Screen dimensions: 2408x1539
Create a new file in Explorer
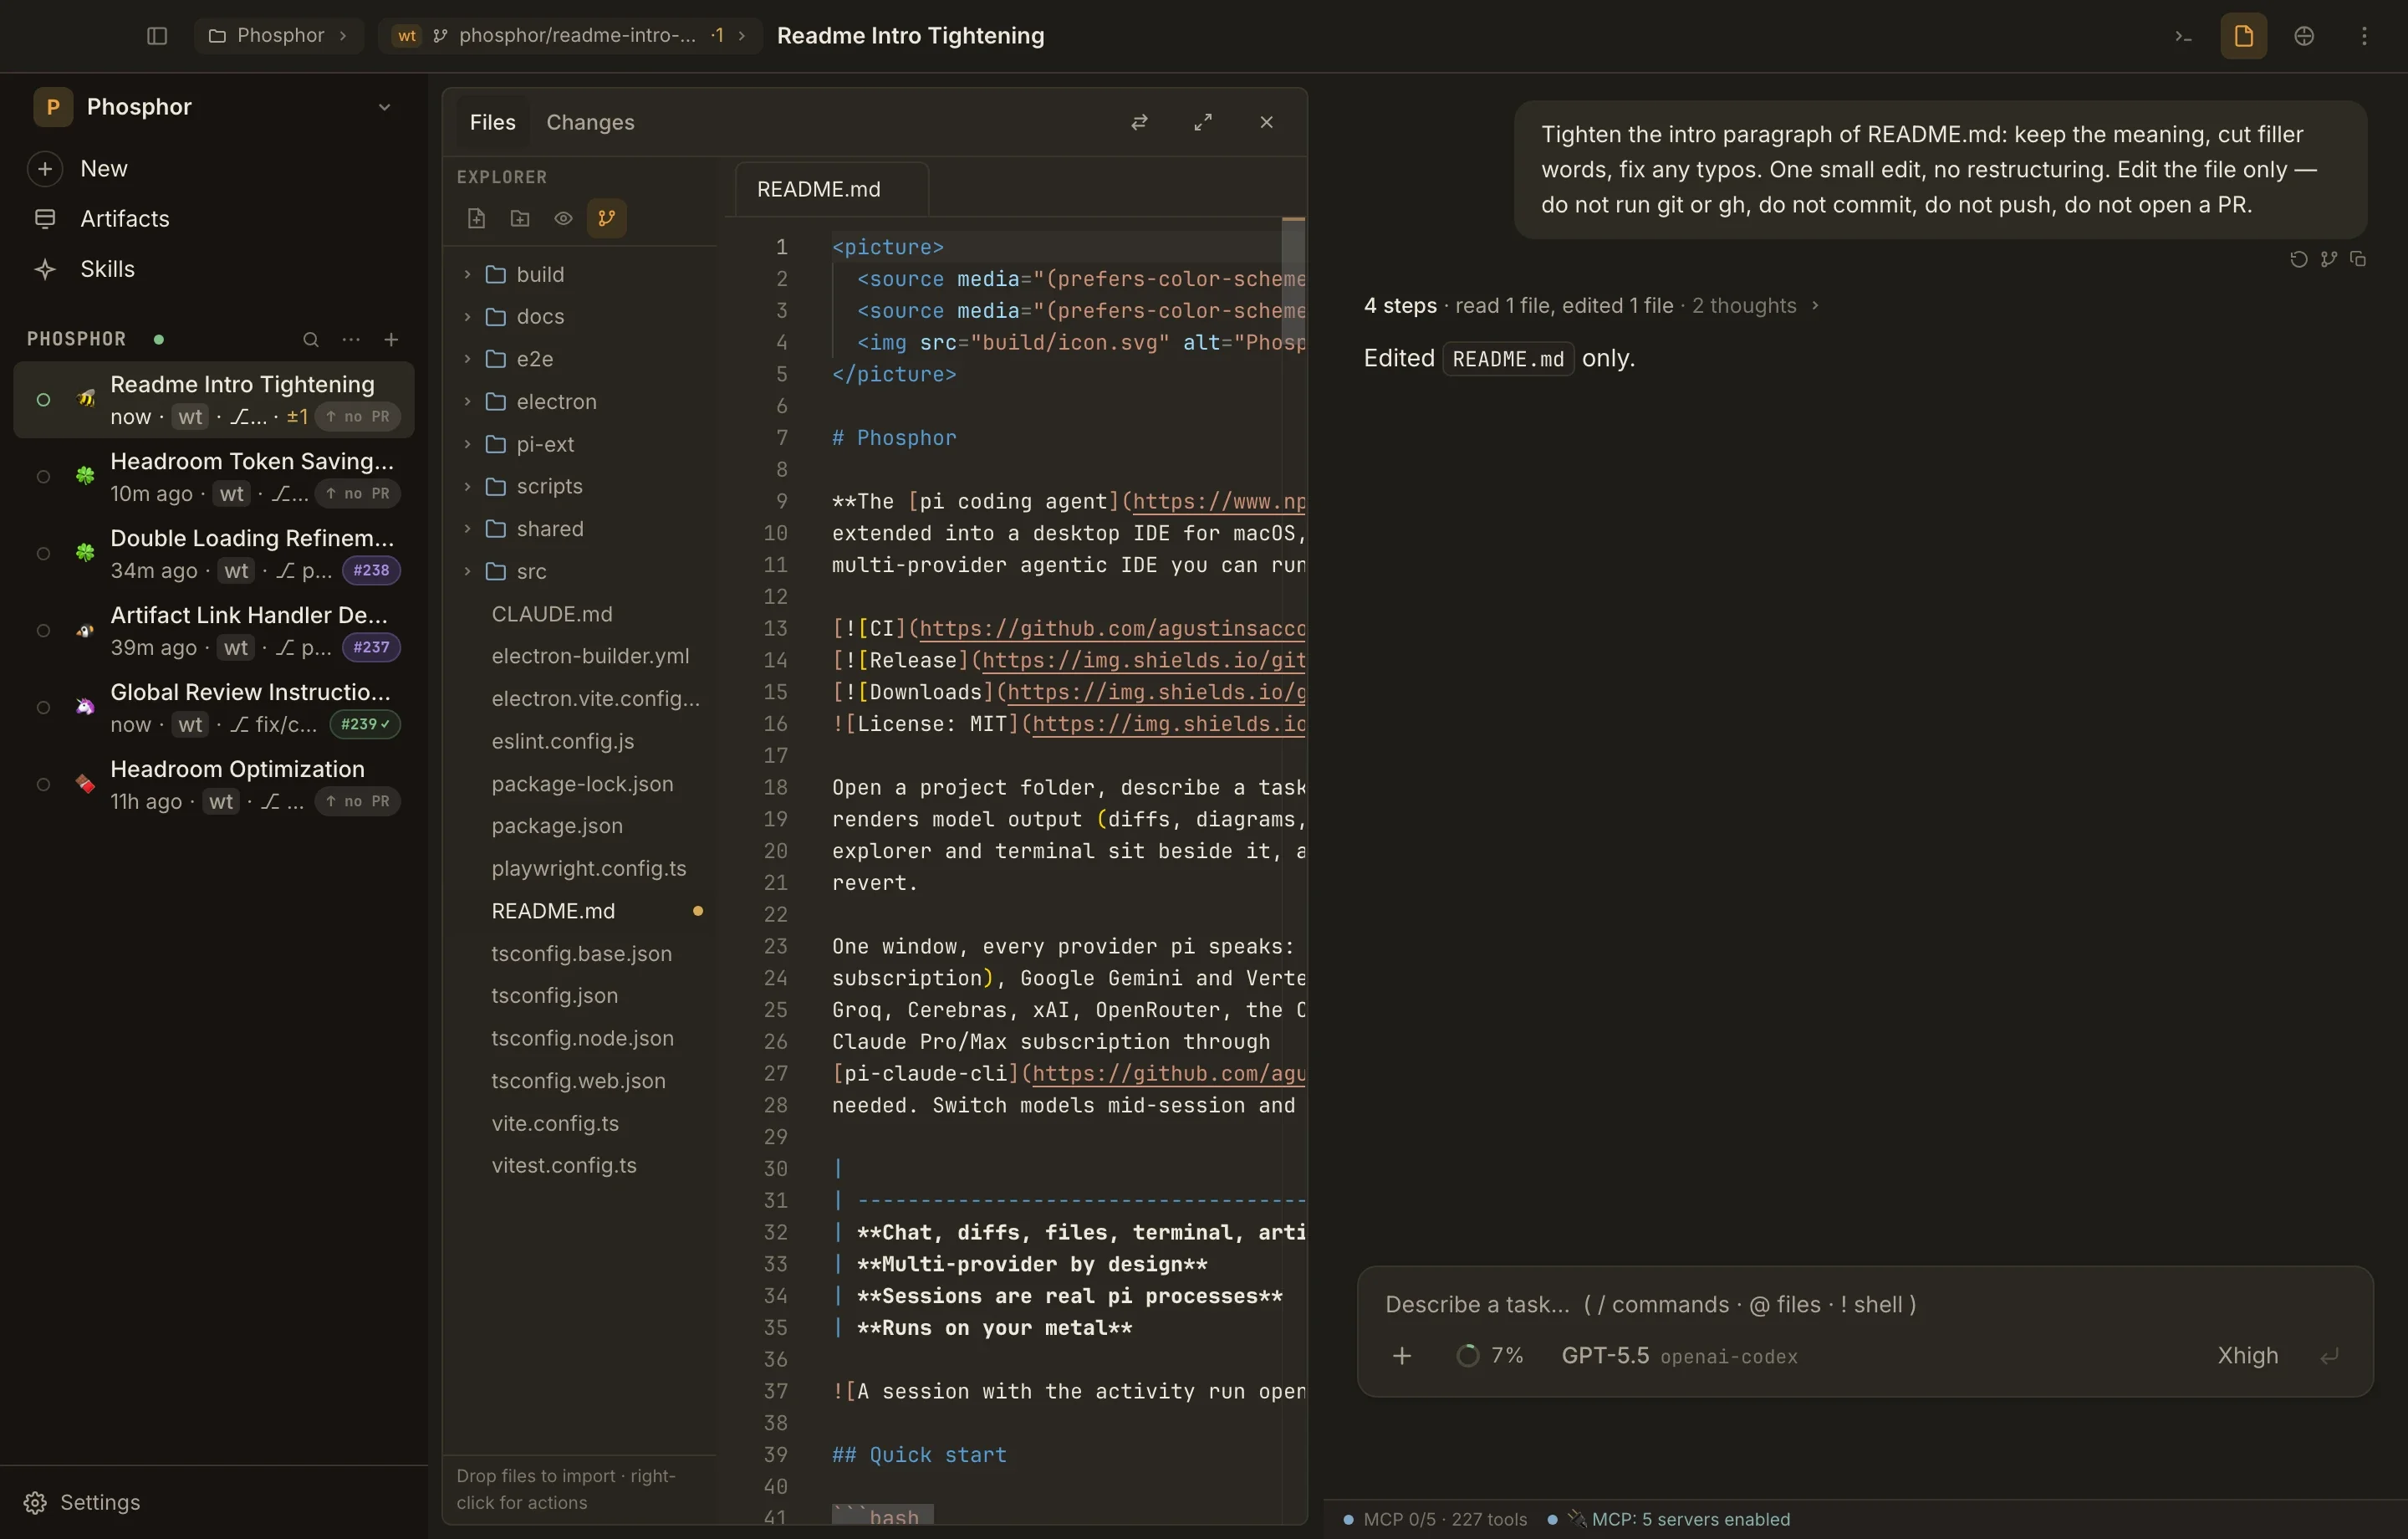pos(476,218)
